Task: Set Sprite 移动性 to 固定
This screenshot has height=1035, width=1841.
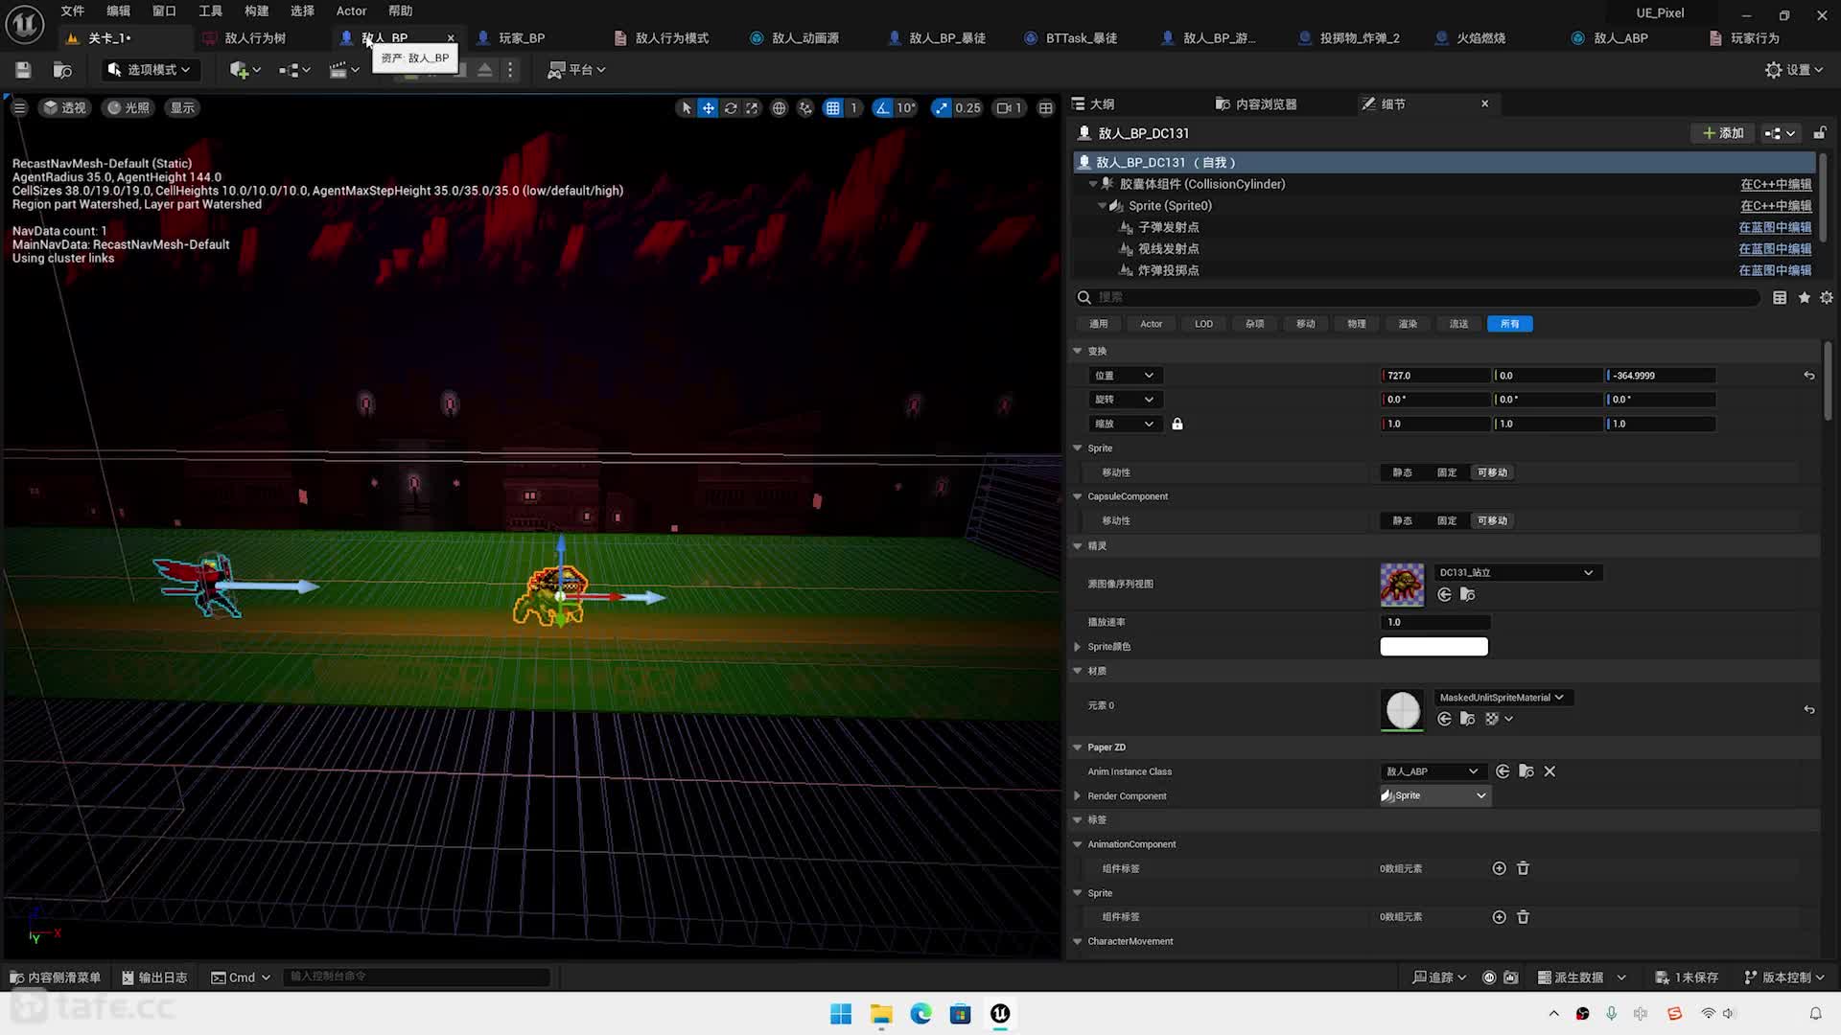Action: pos(1447,472)
